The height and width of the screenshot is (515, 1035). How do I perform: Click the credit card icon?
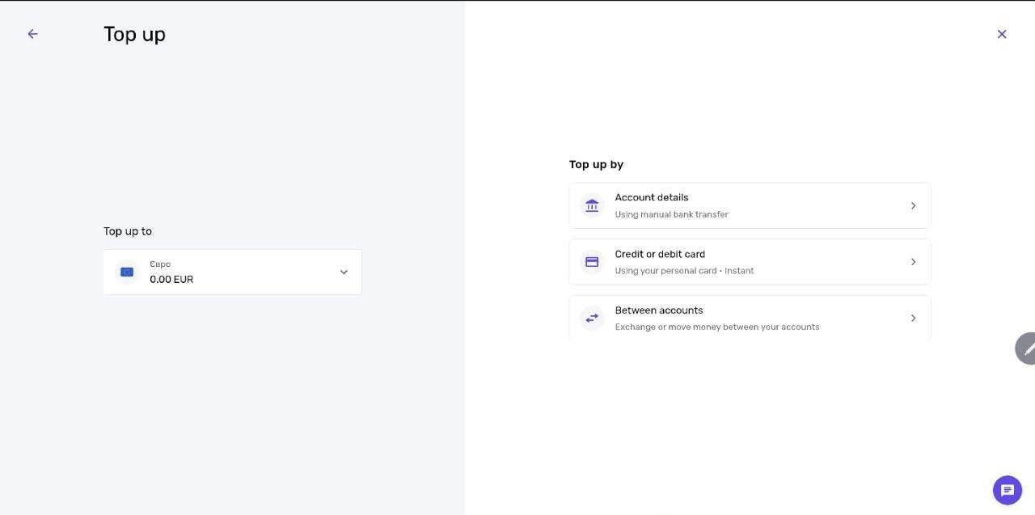(592, 262)
